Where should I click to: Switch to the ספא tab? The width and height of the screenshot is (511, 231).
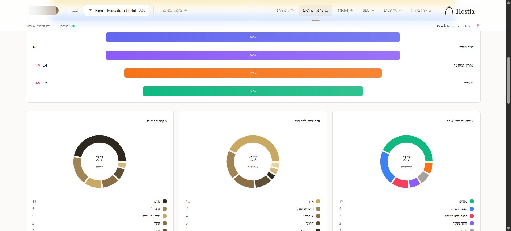click(x=368, y=10)
